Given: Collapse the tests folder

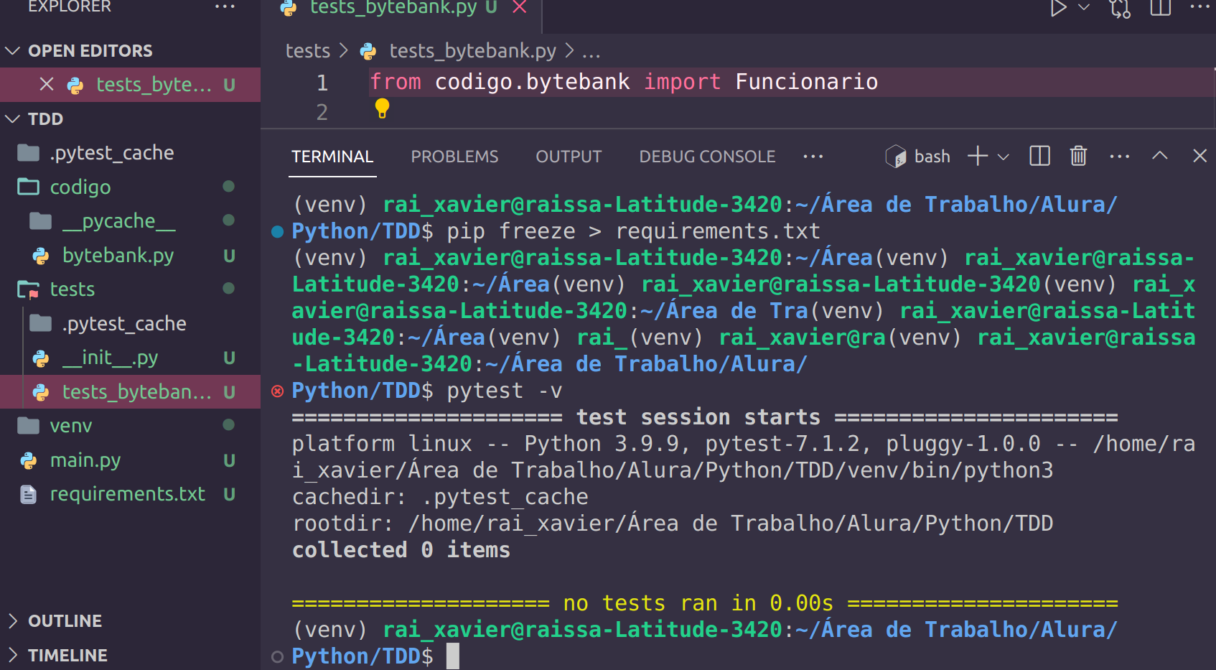Looking at the screenshot, I should click(72, 289).
